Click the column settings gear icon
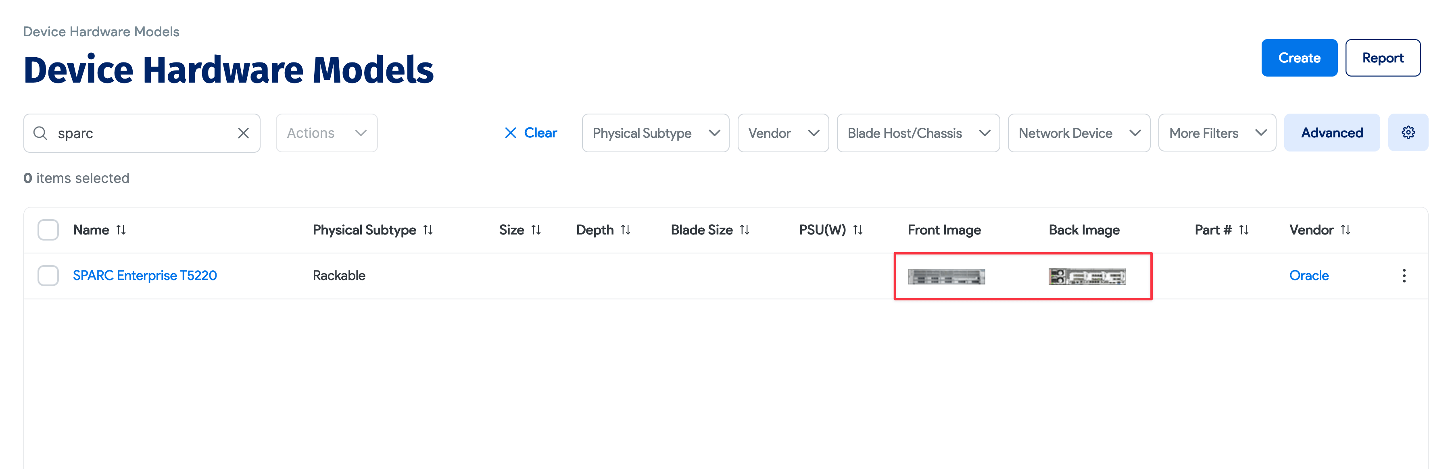 click(x=1408, y=133)
